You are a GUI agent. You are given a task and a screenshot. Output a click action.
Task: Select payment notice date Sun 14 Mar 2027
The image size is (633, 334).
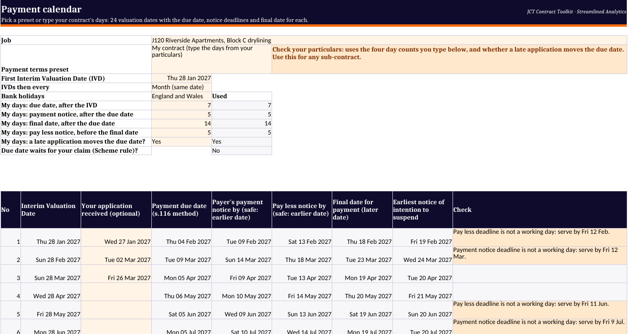(x=242, y=256)
